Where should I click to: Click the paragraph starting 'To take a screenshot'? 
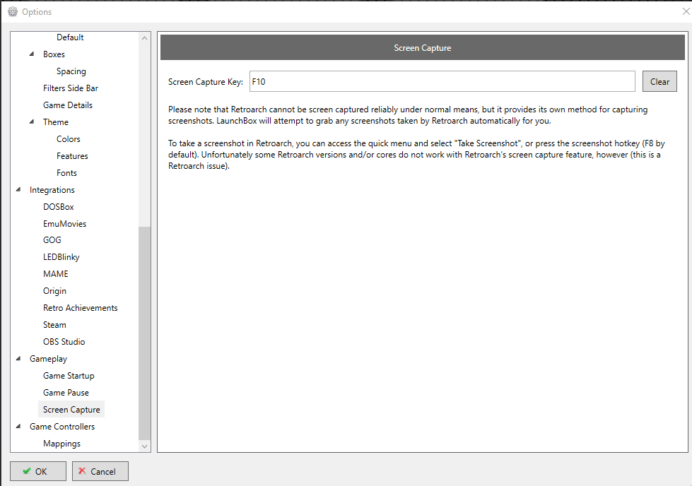416,155
